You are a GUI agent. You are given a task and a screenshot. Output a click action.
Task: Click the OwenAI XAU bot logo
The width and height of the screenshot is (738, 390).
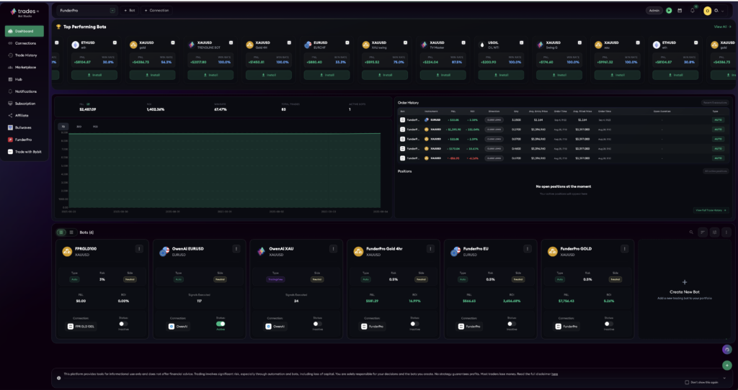261,251
